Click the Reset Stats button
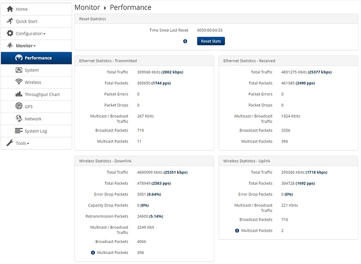Image resolution: width=361 pixels, height=264 pixels. click(211, 41)
